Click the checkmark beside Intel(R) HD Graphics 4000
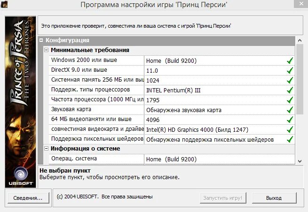 (x=290, y=129)
